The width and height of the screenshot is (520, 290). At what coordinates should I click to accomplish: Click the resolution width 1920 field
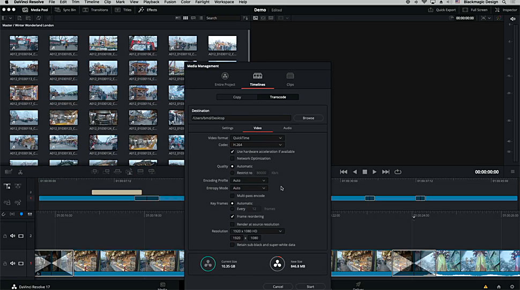(x=237, y=238)
